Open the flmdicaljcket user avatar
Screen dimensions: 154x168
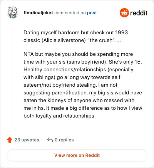[x=13, y=12]
